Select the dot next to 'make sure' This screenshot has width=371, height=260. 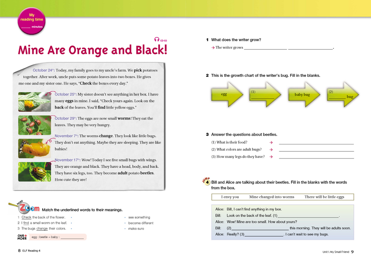[125, 229]
